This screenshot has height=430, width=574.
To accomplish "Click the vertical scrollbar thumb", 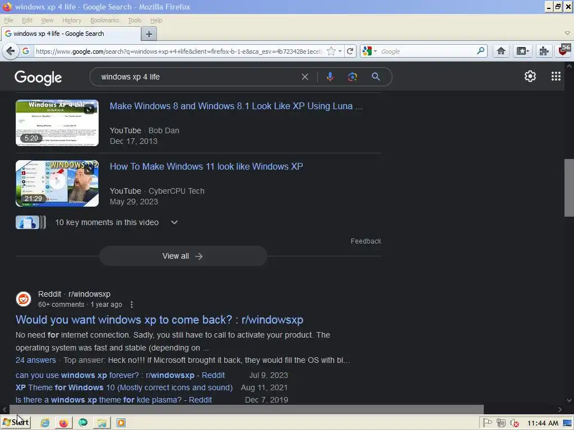I will (x=569, y=187).
